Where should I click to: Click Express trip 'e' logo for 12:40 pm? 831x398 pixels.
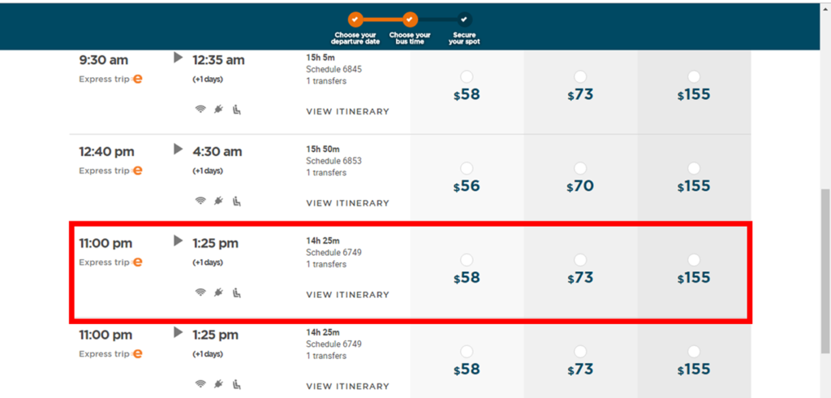(137, 171)
